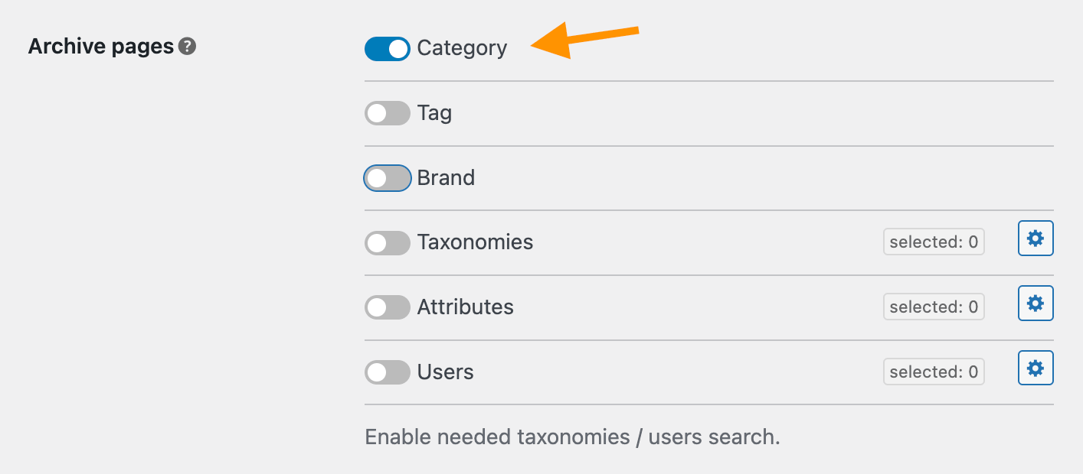1083x474 pixels.
Task: Turn on the Attributes toggle switch
Action: click(x=388, y=307)
